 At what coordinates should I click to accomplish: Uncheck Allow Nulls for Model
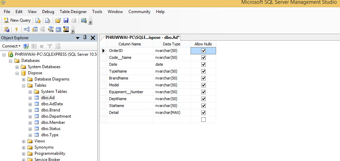pos(203,85)
